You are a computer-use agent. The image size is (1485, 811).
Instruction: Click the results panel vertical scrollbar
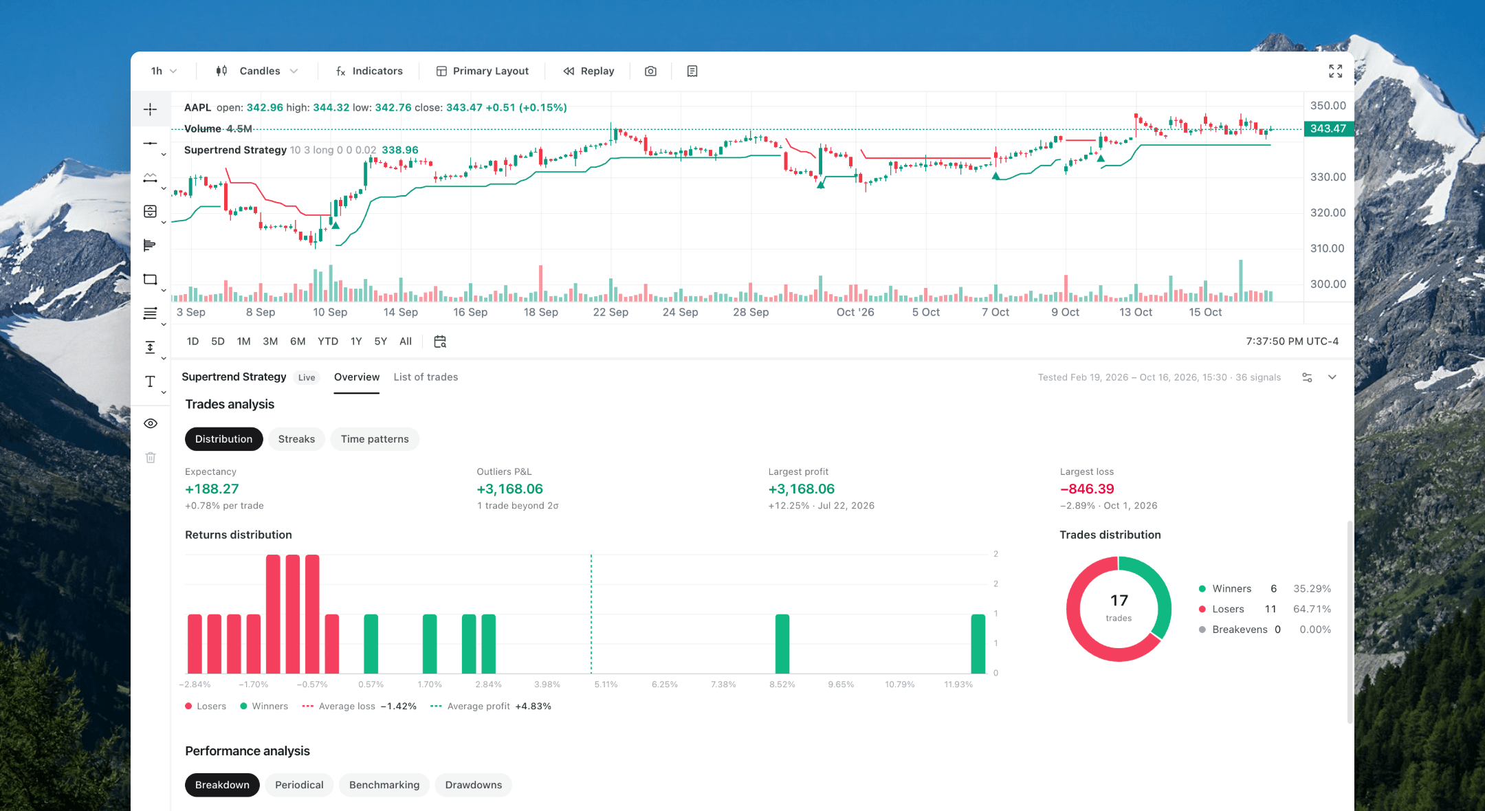pyautogui.click(x=1350, y=622)
